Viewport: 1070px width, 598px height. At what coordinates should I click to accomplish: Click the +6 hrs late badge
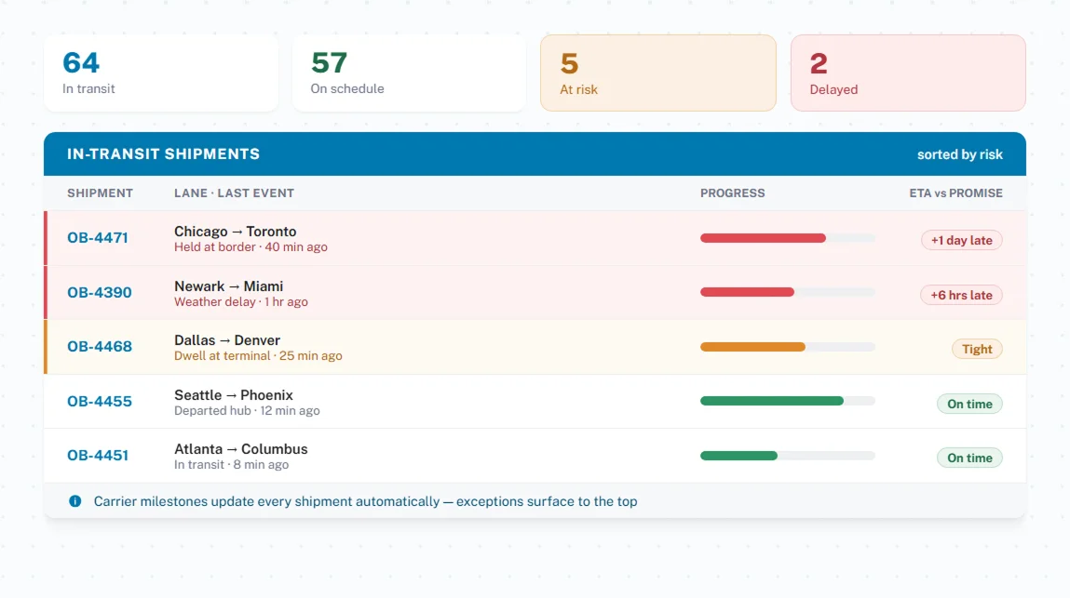(x=961, y=295)
